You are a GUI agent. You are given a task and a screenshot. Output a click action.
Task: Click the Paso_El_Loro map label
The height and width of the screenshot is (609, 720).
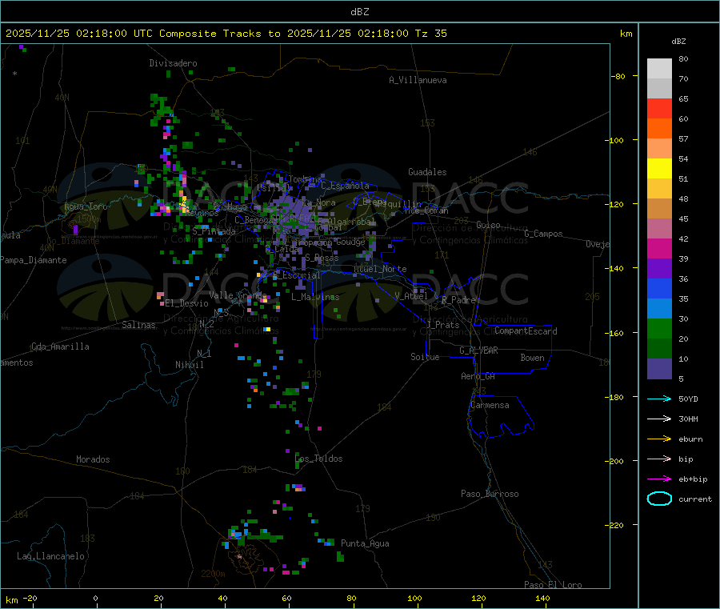click(x=554, y=585)
